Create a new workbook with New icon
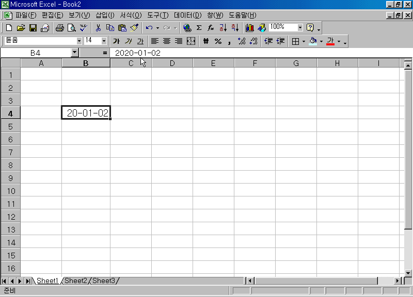 pos(9,28)
